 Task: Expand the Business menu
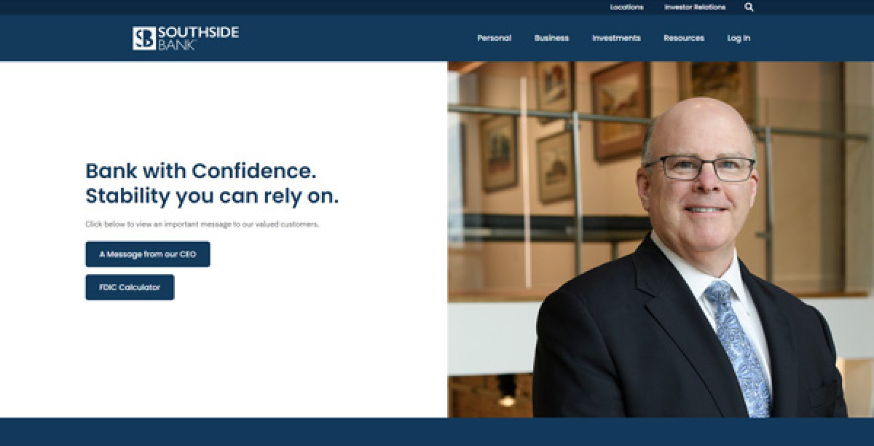(551, 38)
